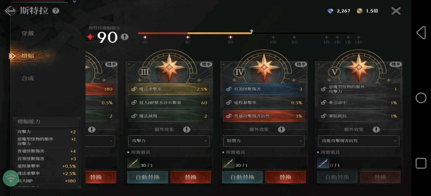This screenshot has width=431, height=196.
Task: Click the info icon next to score 90
Action: coord(125,37)
